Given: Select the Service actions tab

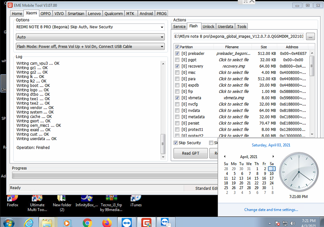Looking at the screenshot, I should (x=179, y=27).
